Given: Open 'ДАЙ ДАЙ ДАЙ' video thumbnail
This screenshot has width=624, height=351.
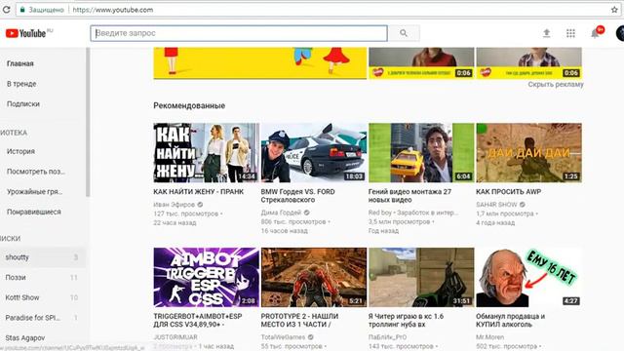Looking at the screenshot, I should pyautogui.click(x=528, y=153).
